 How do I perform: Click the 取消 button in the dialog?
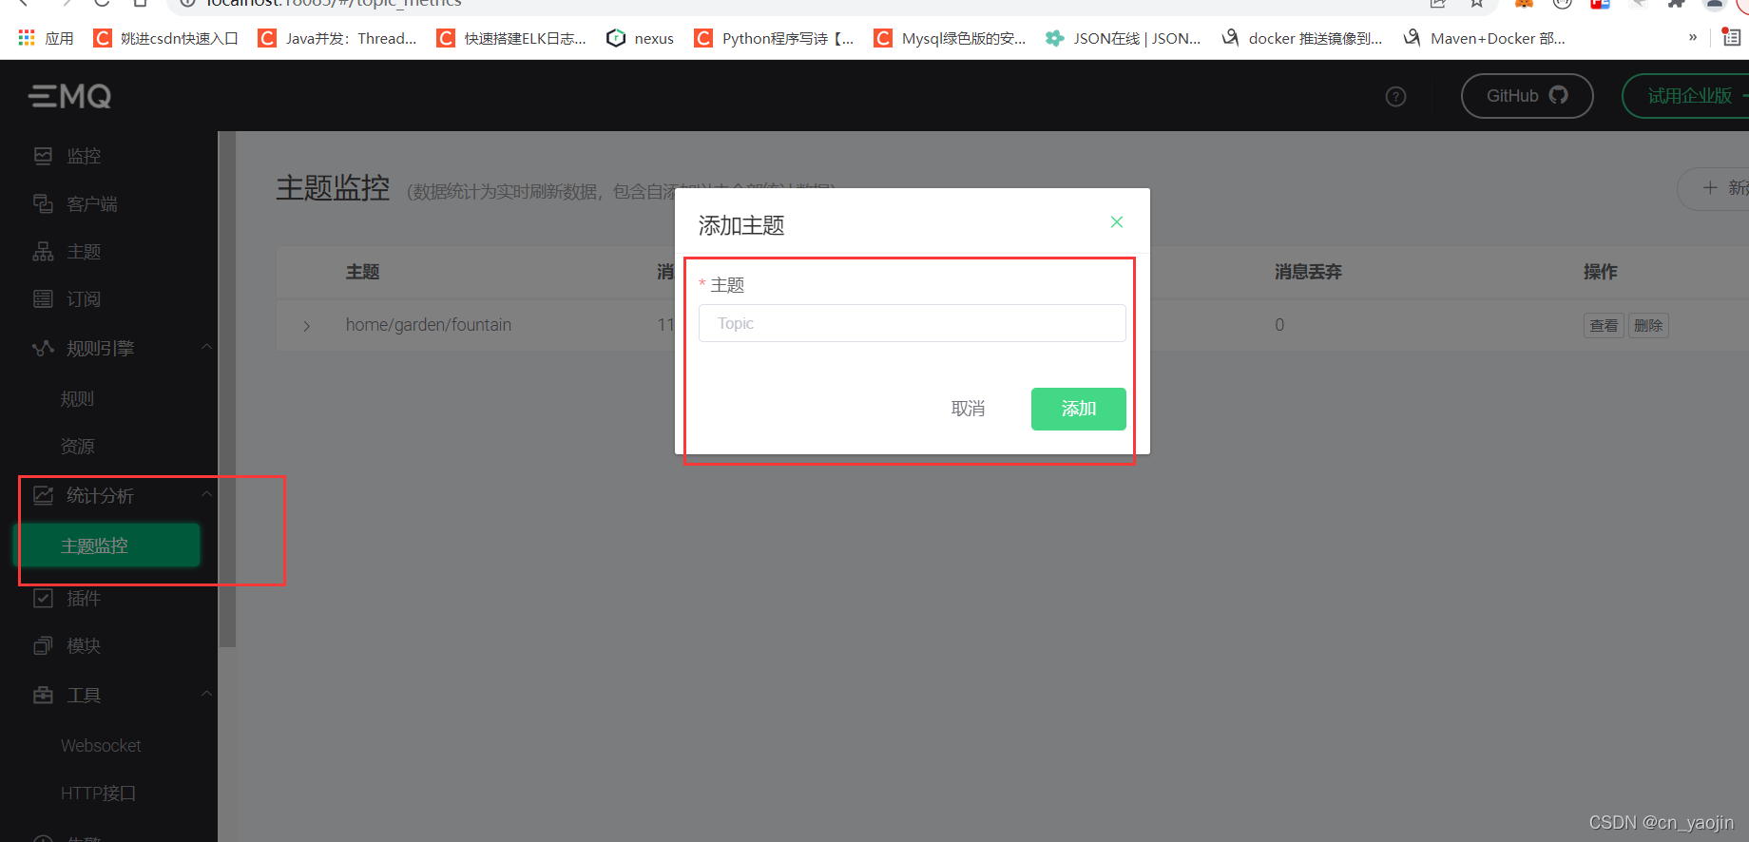pos(968,409)
